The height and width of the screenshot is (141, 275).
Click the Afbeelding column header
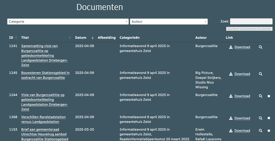click(x=107, y=38)
